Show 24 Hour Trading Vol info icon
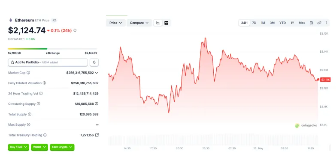The height and width of the screenshot is (166, 336). pos(41,93)
